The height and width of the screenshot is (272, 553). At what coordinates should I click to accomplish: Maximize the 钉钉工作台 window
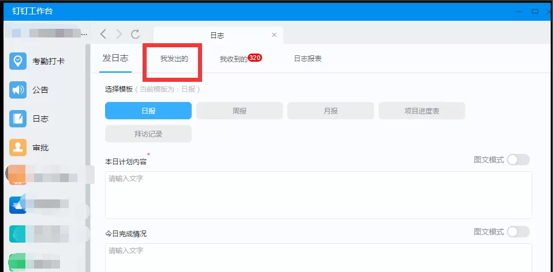coord(535,12)
